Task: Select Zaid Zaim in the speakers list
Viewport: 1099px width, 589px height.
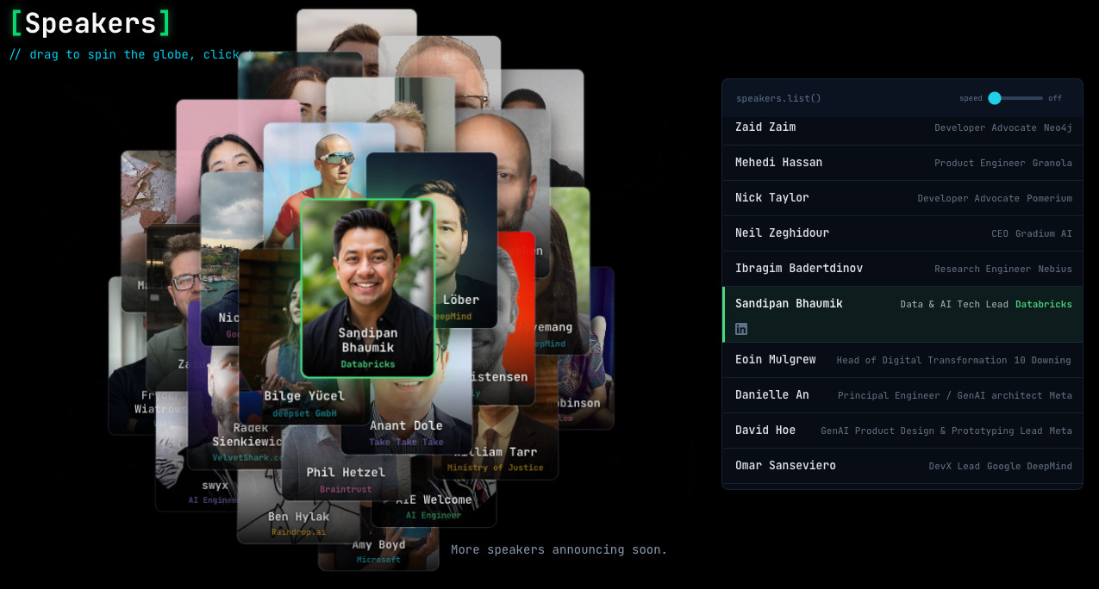Action: [902, 127]
